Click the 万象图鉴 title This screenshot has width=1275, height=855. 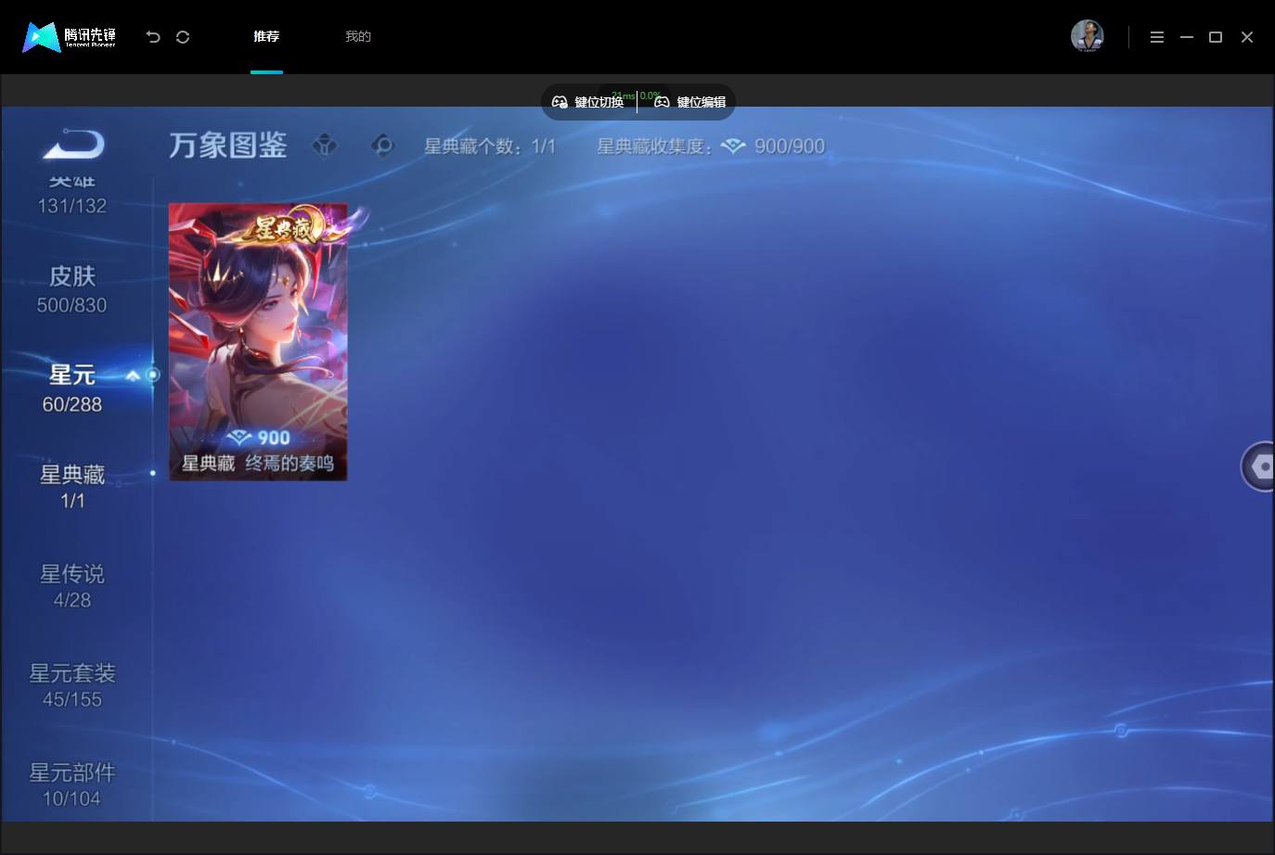[x=228, y=146]
